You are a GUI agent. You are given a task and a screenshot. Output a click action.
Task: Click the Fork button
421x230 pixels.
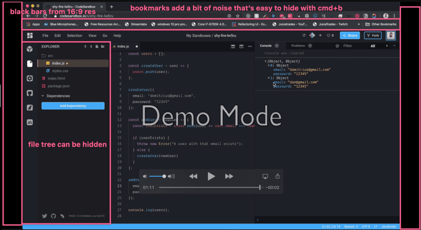pyautogui.click(x=373, y=35)
